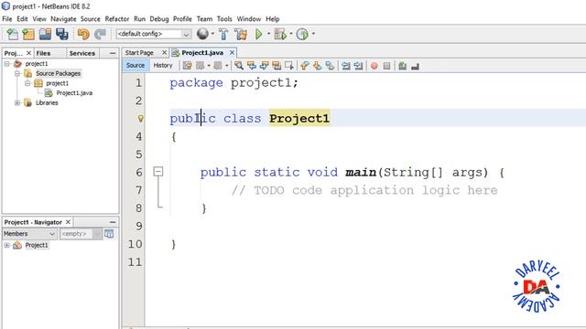Expand the Libraries tree node
The image size is (586, 329).
pos(17,102)
